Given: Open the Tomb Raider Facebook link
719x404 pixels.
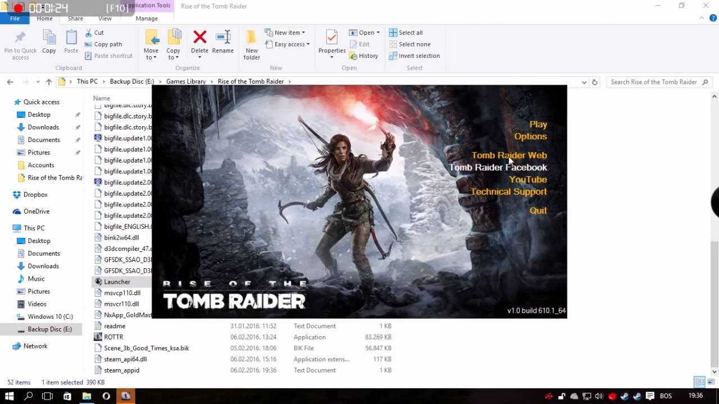Looking at the screenshot, I should (498, 167).
